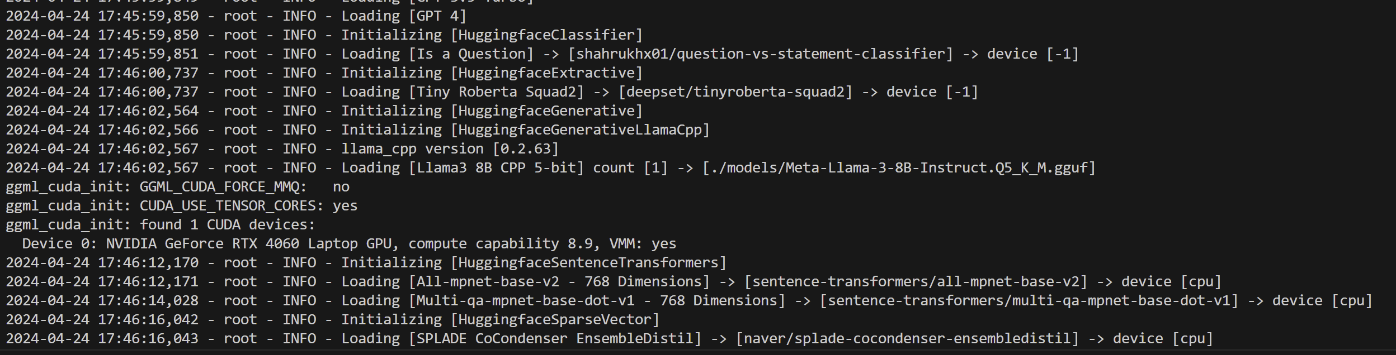Image resolution: width=1396 pixels, height=355 pixels.
Task: Click the 'Loading [GPT 4]' log text
Action: point(404,16)
